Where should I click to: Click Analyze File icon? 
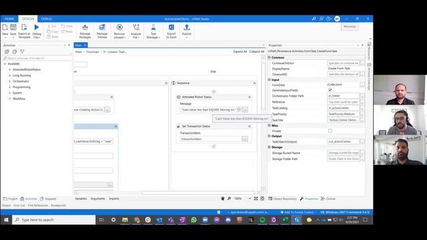coord(136,27)
